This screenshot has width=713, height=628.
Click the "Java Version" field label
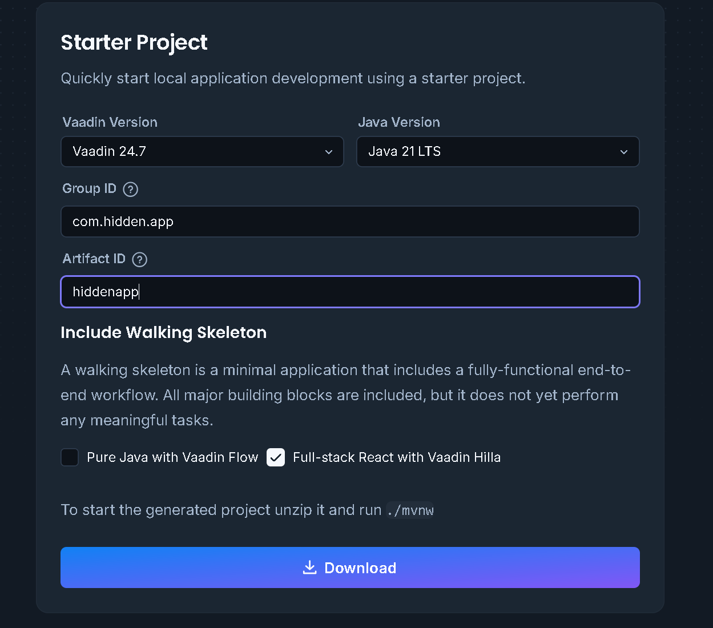pyautogui.click(x=399, y=122)
